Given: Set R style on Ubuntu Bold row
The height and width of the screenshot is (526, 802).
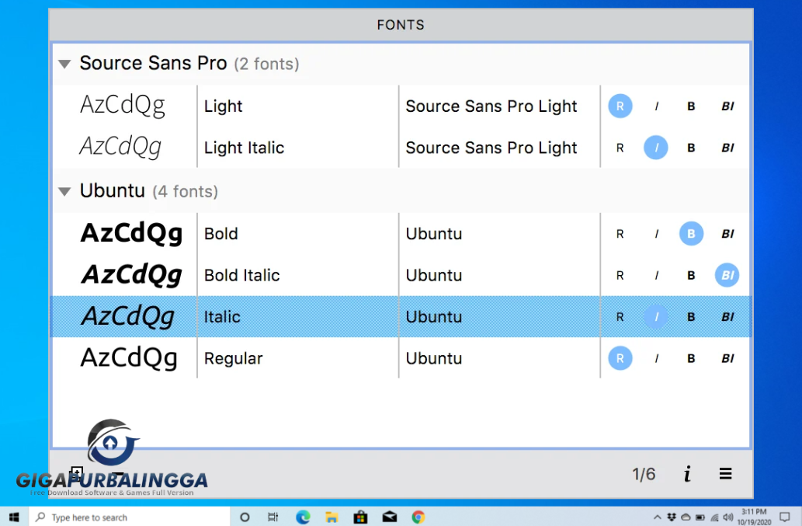Looking at the screenshot, I should (x=620, y=234).
